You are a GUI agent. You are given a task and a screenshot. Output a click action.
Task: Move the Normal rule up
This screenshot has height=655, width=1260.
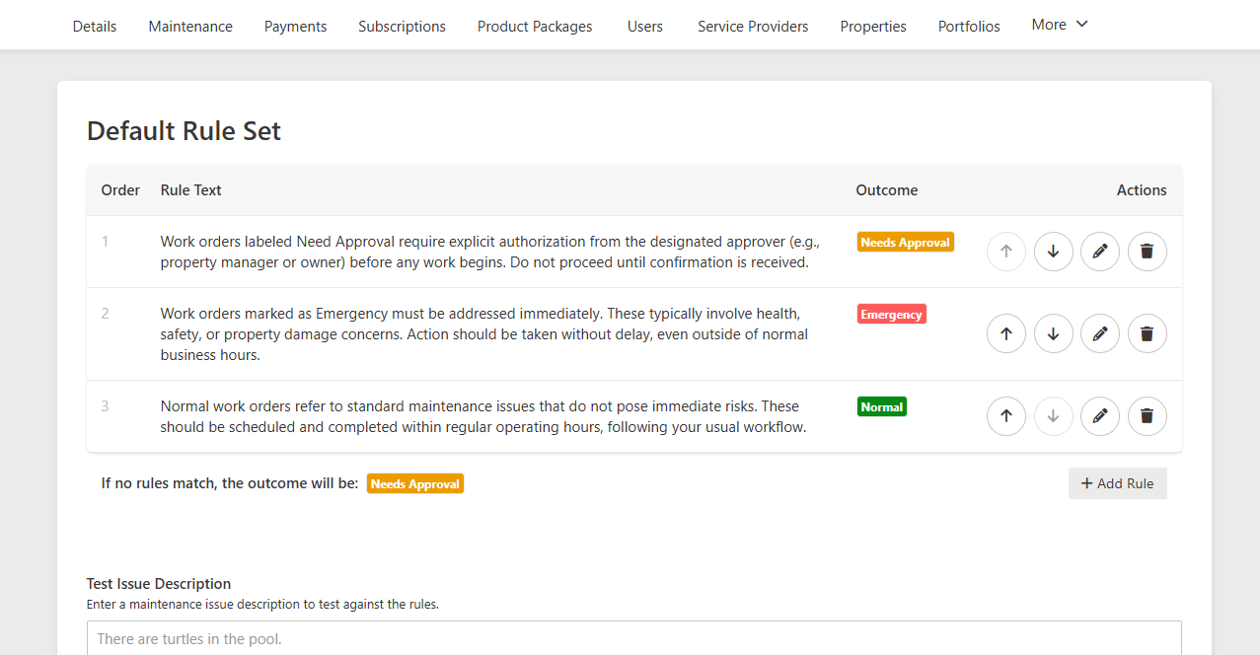tap(1006, 416)
